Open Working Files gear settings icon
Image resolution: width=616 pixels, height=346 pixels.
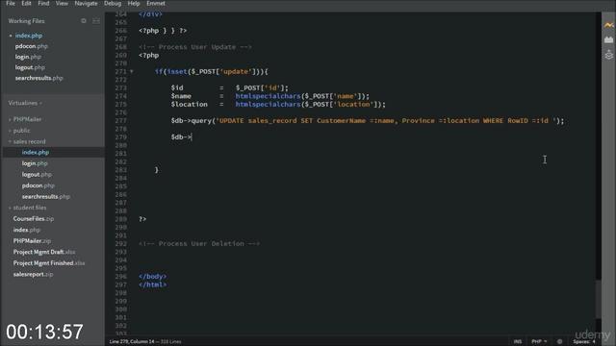[x=84, y=21]
